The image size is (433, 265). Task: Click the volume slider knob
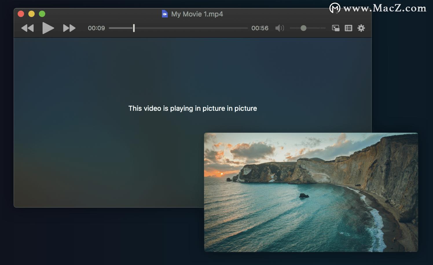303,28
